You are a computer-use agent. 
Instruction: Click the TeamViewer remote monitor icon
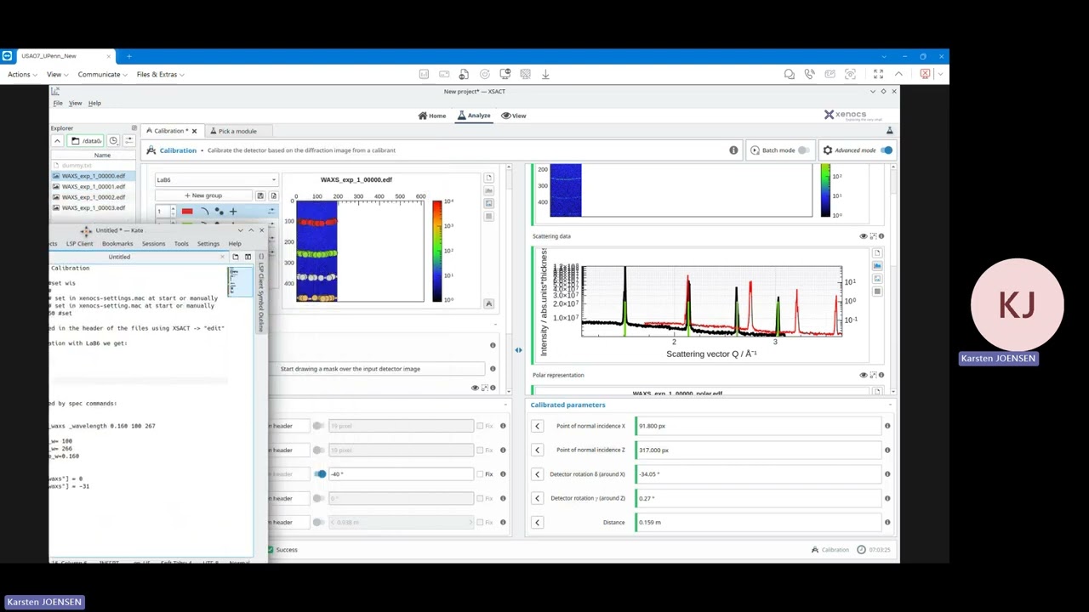505,75
